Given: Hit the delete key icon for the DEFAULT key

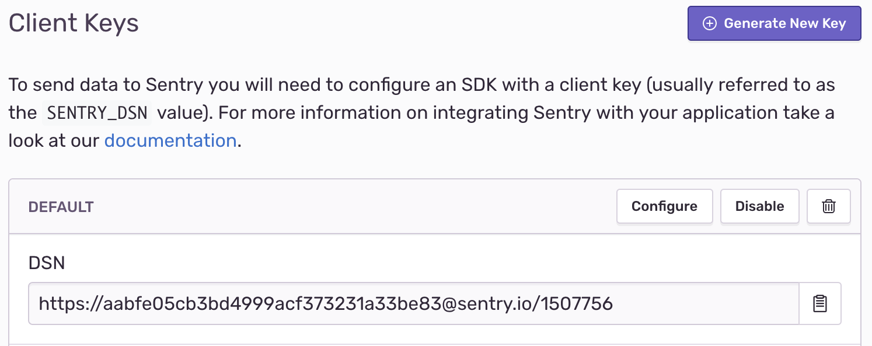Looking at the screenshot, I should click(829, 206).
